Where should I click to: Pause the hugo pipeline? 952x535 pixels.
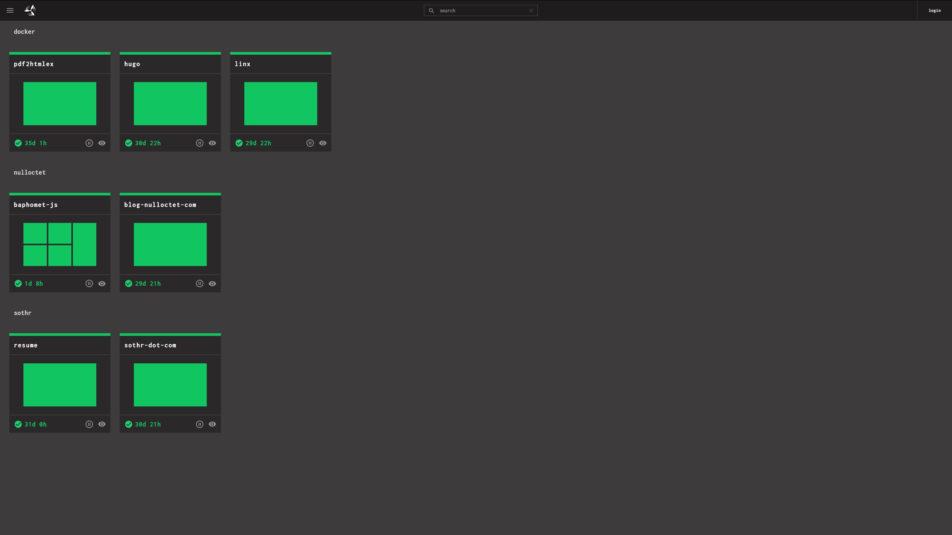point(200,143)
